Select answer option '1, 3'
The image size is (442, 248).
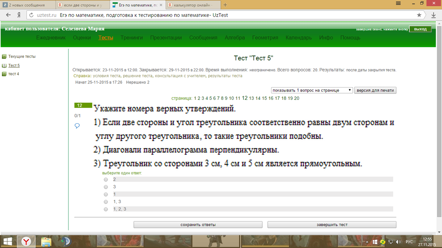coord(106,202)
